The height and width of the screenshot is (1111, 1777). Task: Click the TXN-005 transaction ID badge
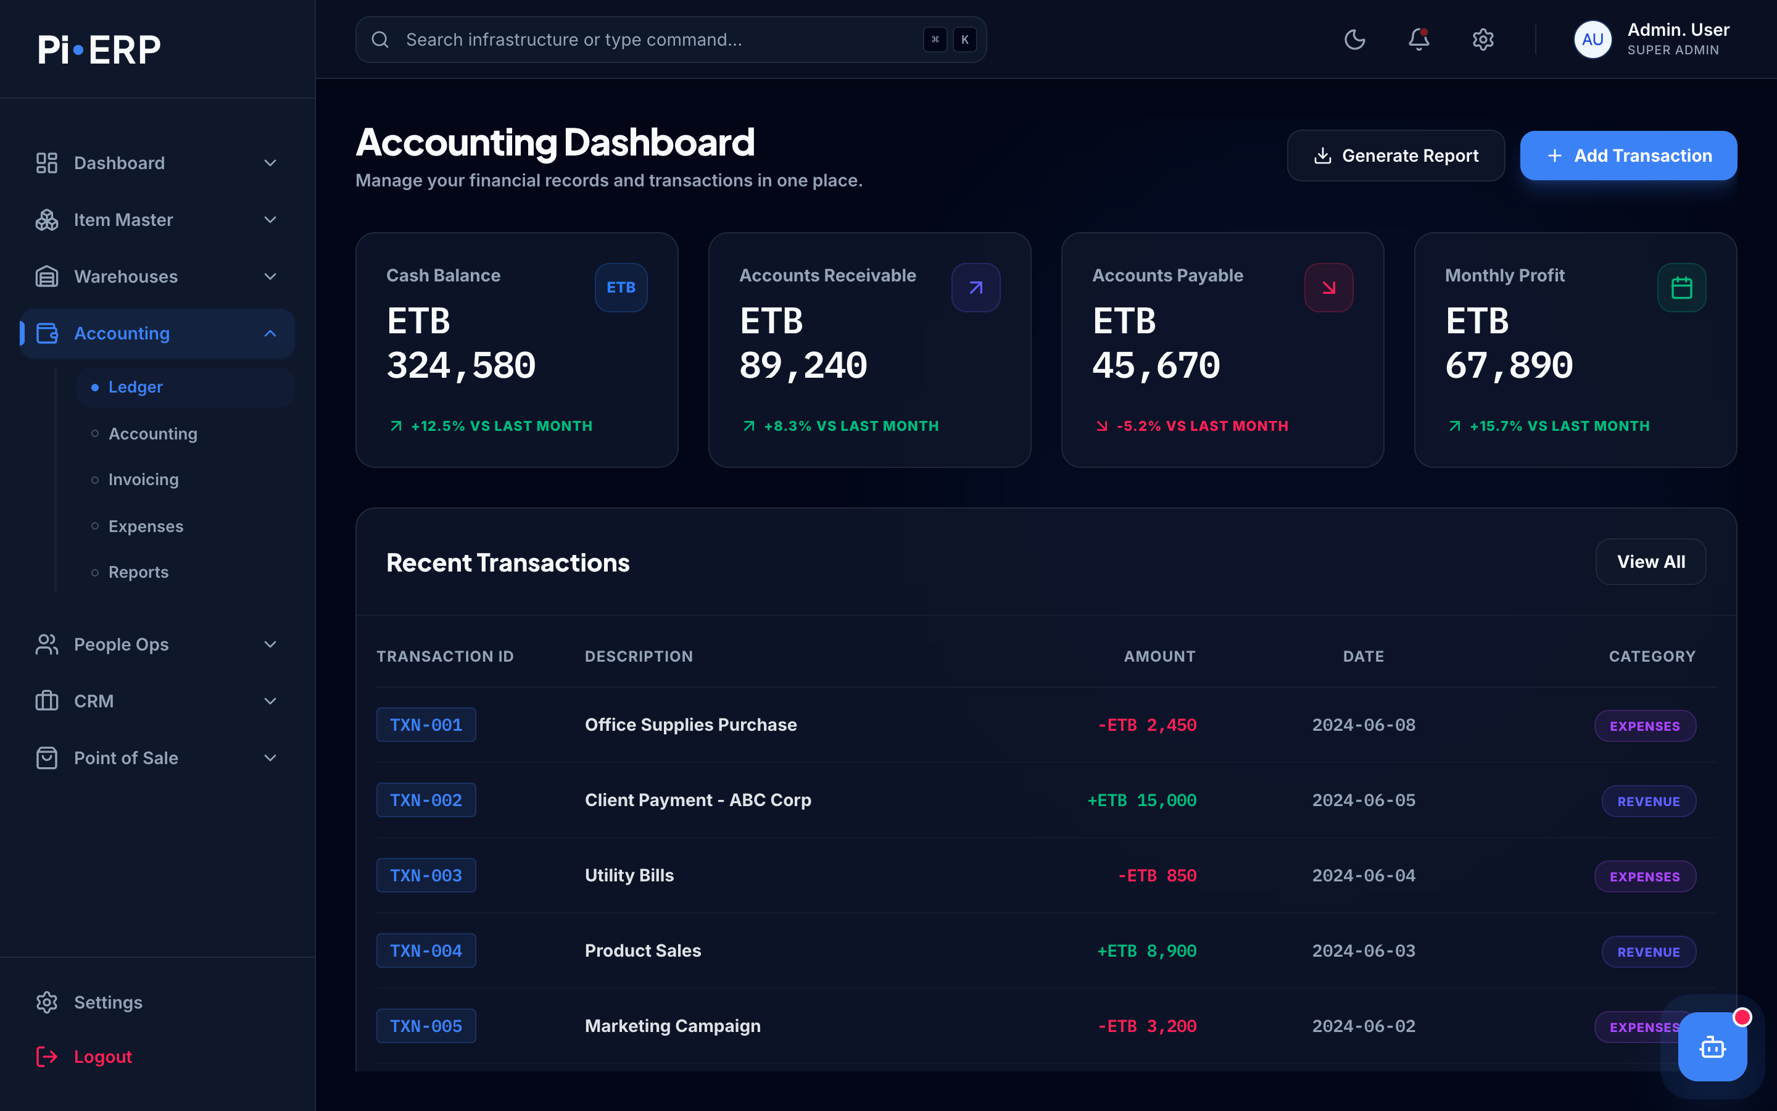click(x=426, y=1026)
